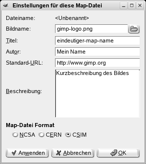This screenshot has width=146, height=164.
Task: Open the image file browser folder icon
Action: click(134, 29)
